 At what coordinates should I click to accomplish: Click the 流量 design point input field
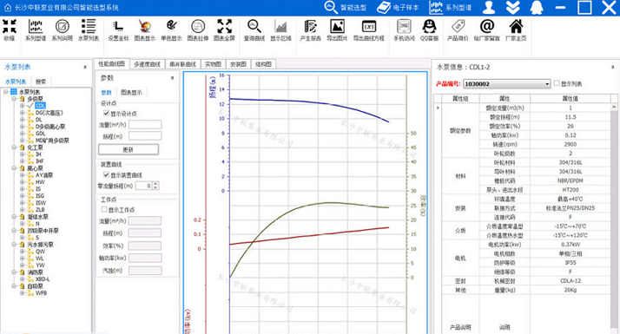(x=145, y=125)
